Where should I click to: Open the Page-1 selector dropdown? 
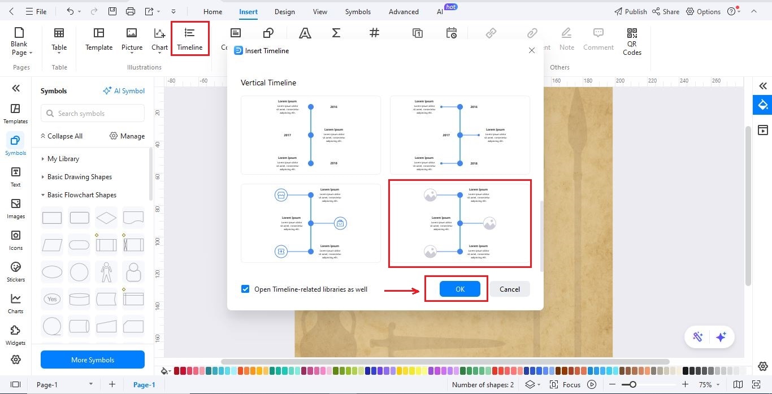90,384
